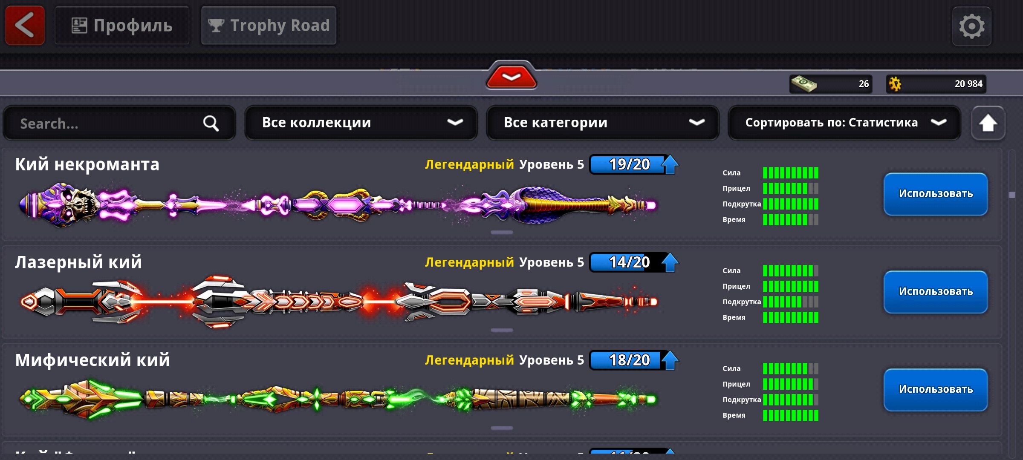1023x460 pixels.
Task: Open the Все коллекции dropdown
Action: [x=361, y=123]
